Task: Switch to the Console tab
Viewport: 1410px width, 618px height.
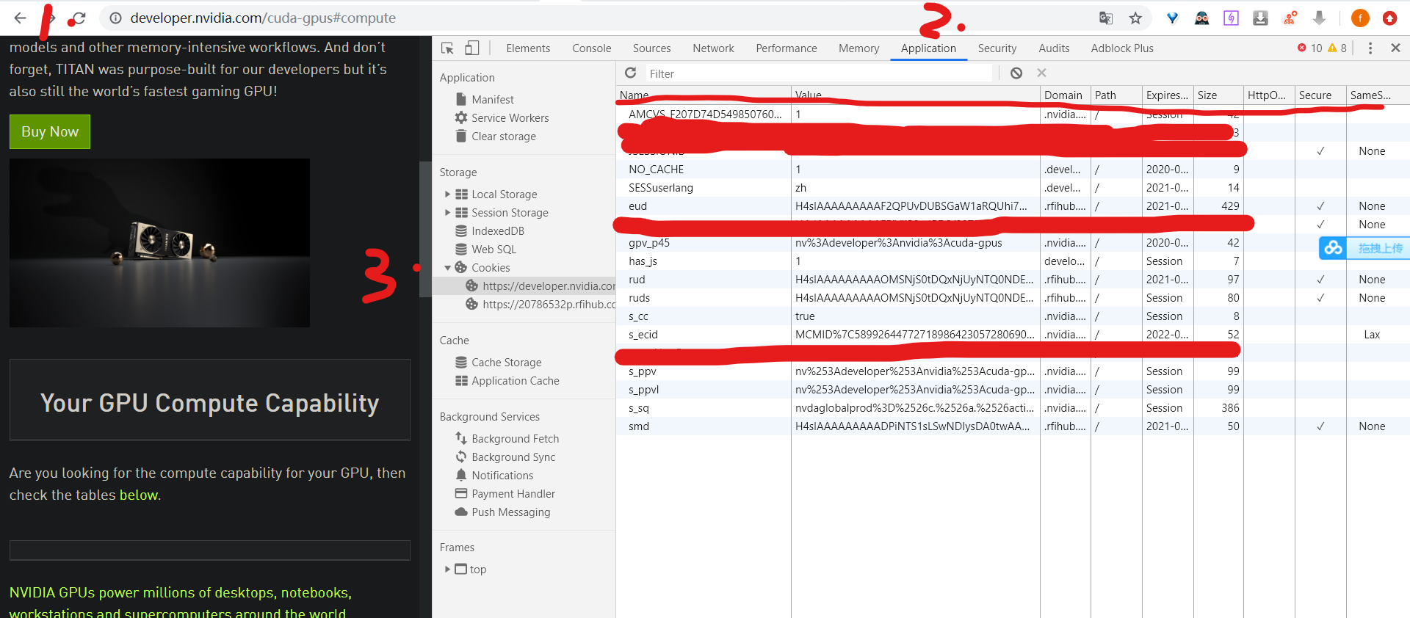Action: [591, 48]
